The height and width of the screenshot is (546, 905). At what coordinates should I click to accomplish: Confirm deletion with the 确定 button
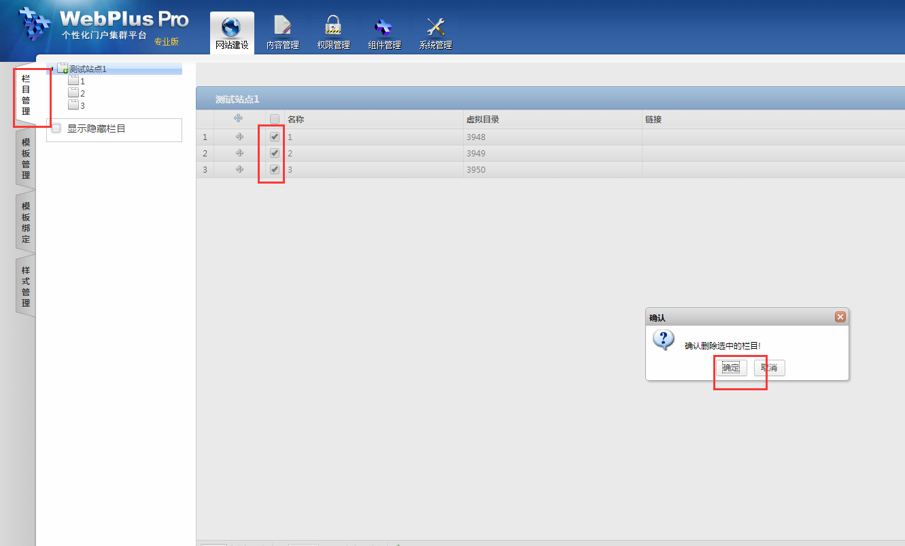[x=731, y=368]
